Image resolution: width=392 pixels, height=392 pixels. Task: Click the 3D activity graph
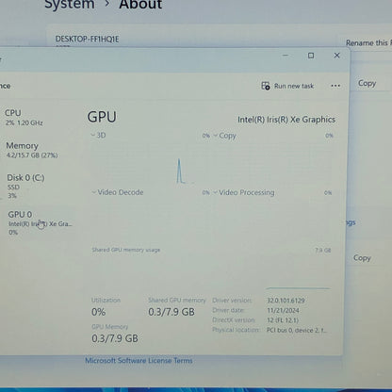(x=149, y=162)
